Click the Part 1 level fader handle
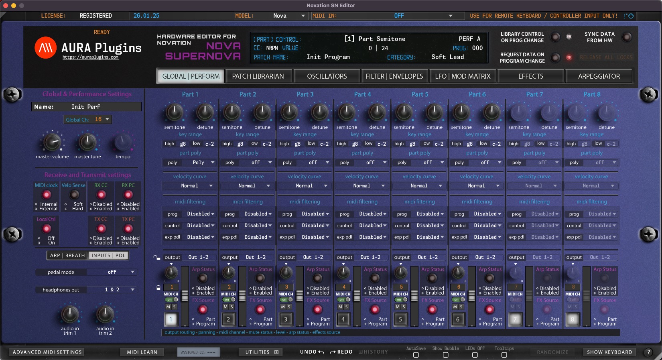The height and width of the screenshot is (360, 662). click(x=185, y=296)
